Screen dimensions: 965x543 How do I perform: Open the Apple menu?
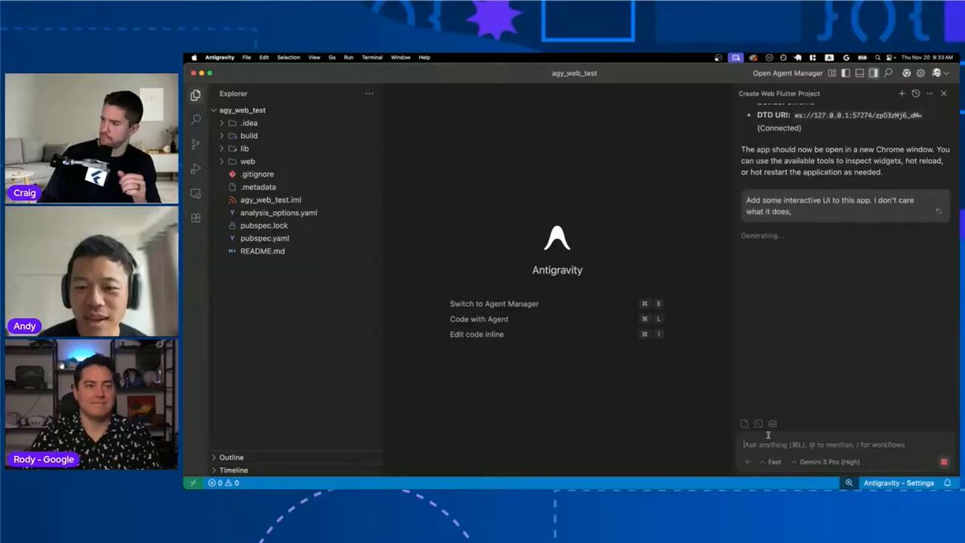pyautogui.click(x=193, y=58)
